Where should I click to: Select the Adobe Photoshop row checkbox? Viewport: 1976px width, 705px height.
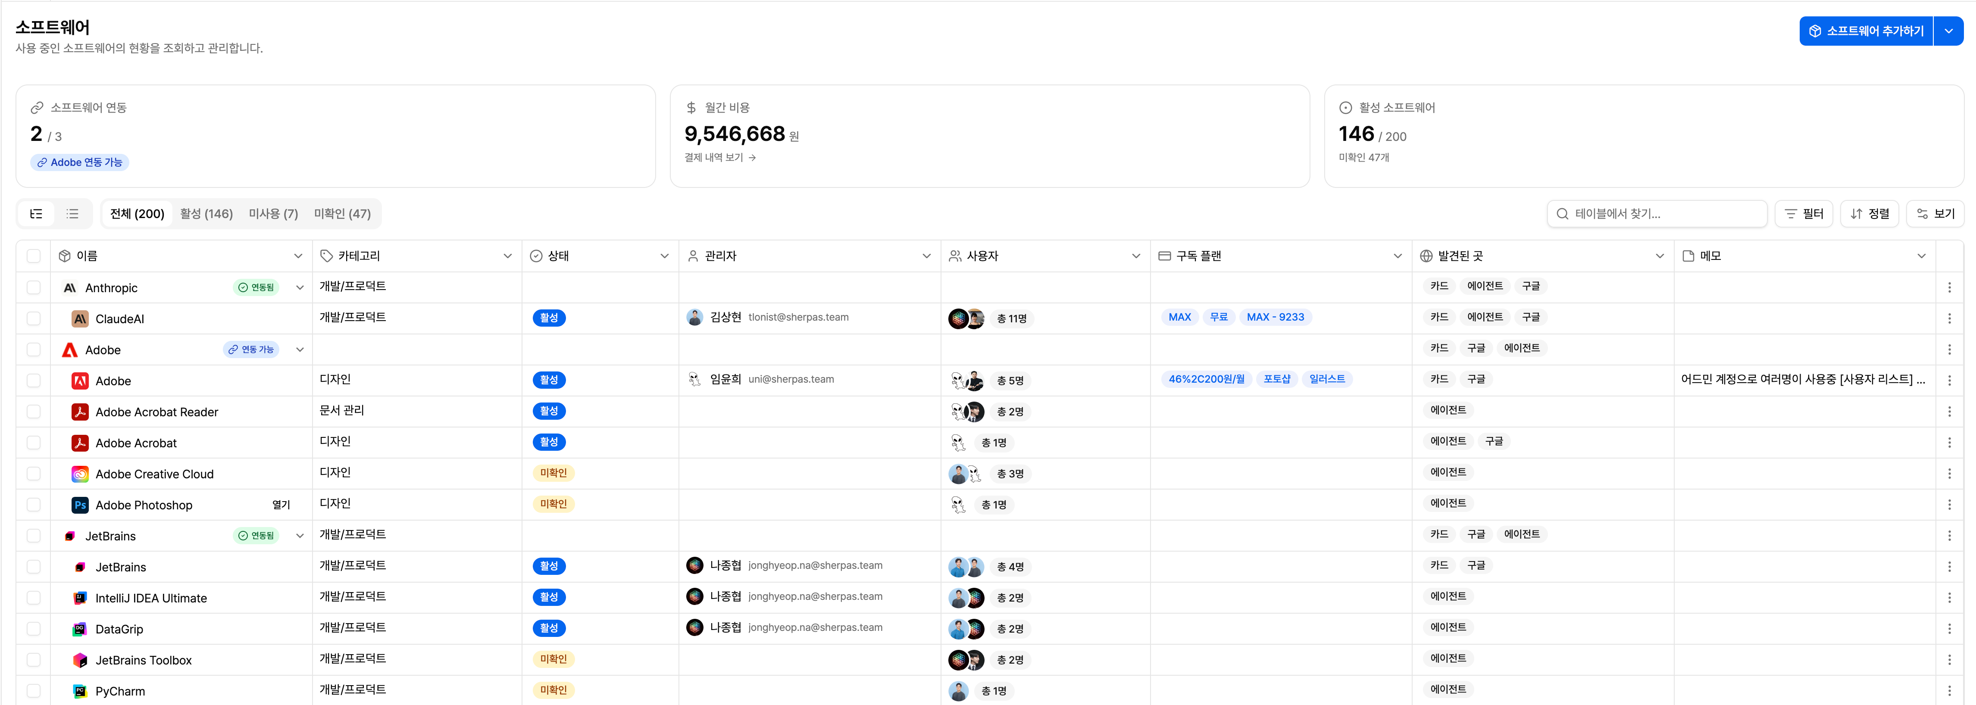click(x=34, y=505)
